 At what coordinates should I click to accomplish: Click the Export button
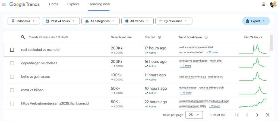point(256,21)
